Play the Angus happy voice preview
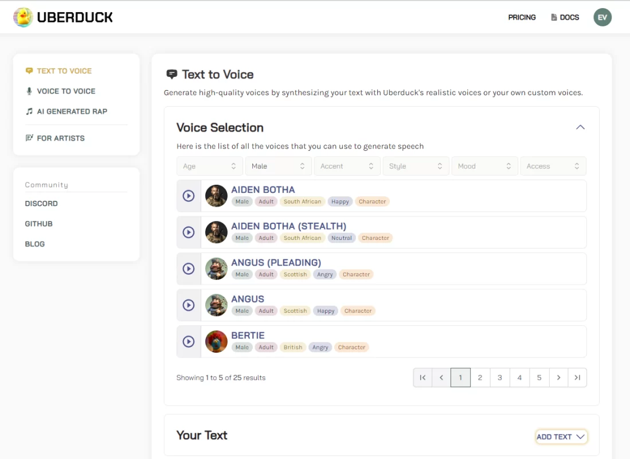The height and width of the screenshot is (459, 630). pyautogui.click(x=189, y=305)
